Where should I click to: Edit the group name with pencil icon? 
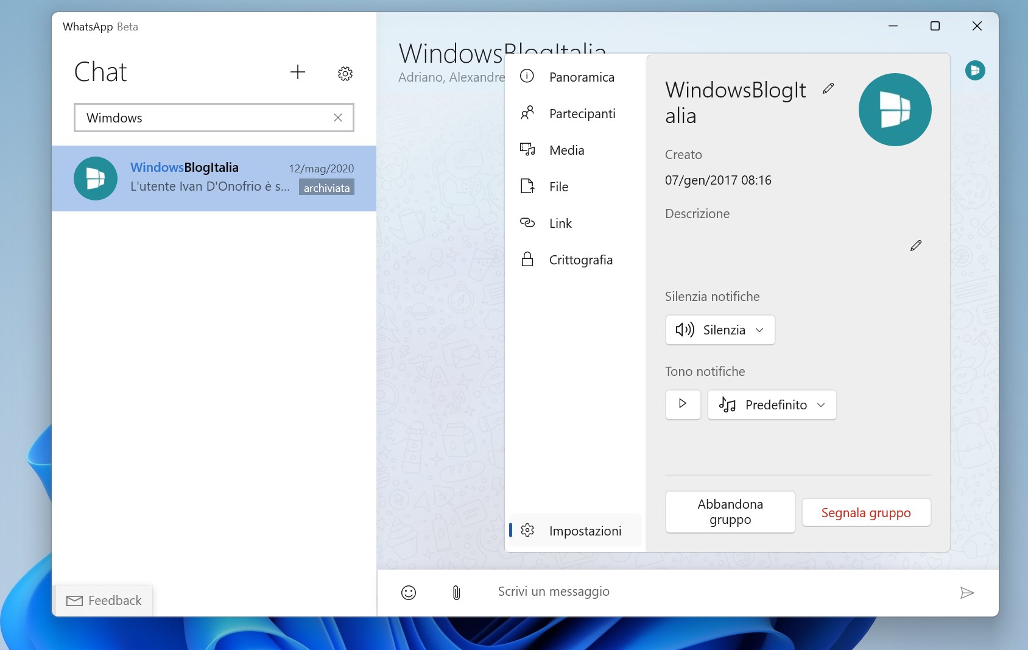click(828, 88)
